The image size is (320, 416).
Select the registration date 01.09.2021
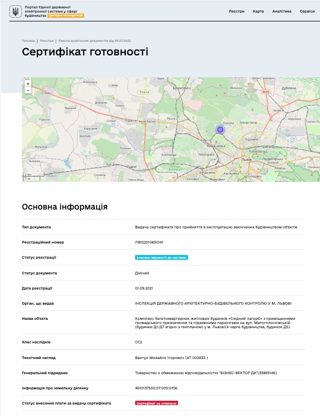click(x=144, y=288)
